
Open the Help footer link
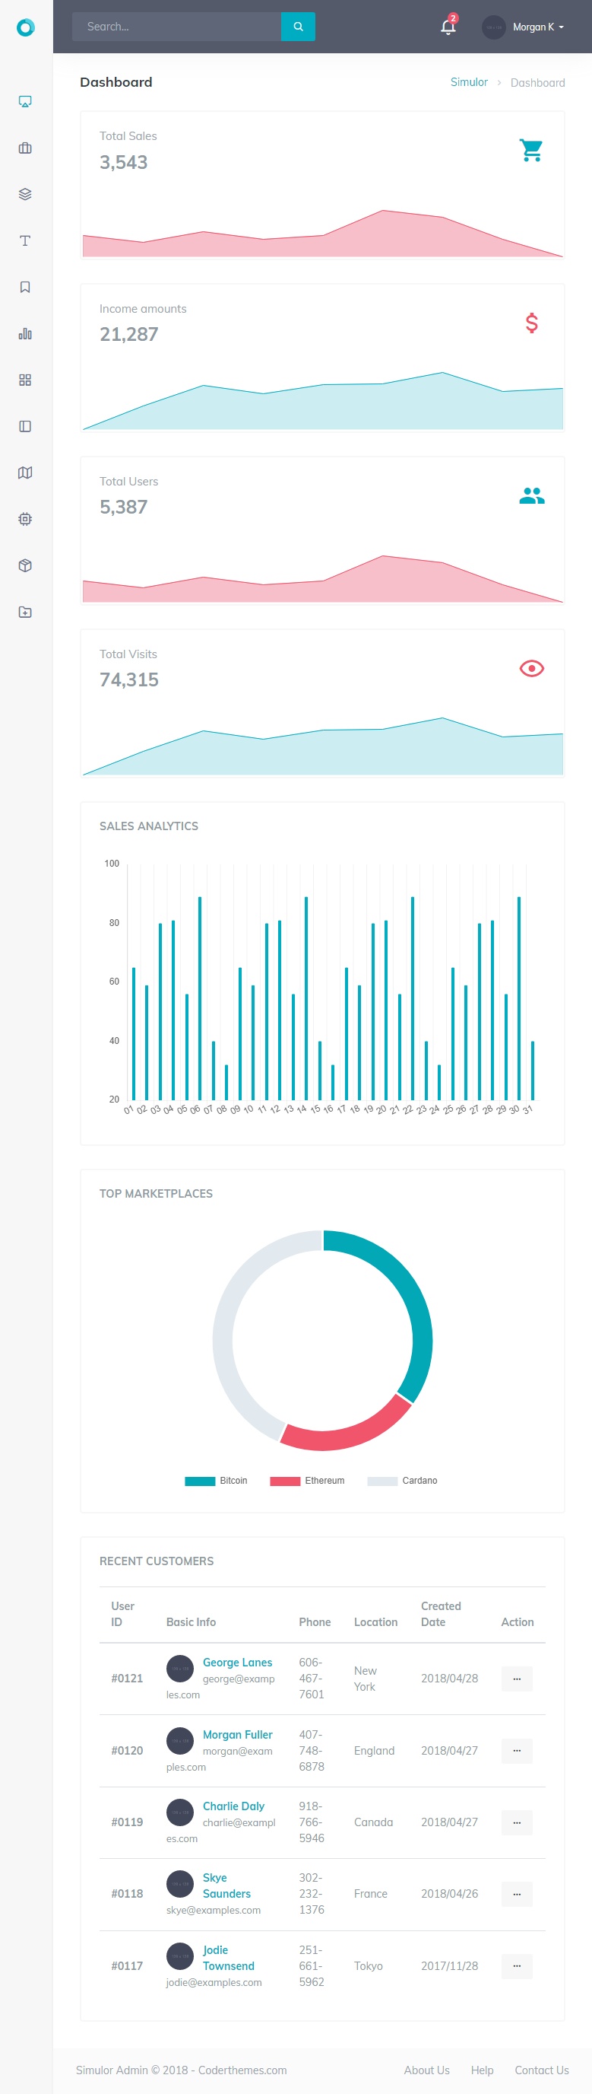tap(482, 2070)
